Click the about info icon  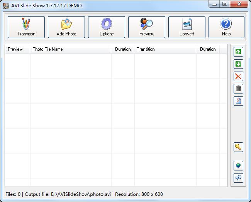pyautogui.click(x=238, y=178)
